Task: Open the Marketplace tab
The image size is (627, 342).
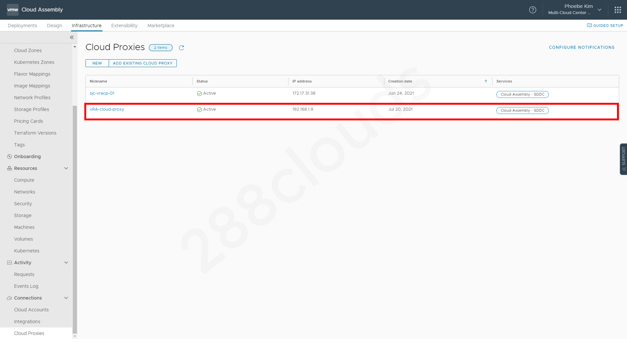Action: point(161,25)
